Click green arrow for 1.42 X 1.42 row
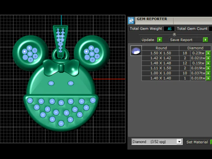Image resolution: width=212 pixels, height=159 pixels. [208, 58]
